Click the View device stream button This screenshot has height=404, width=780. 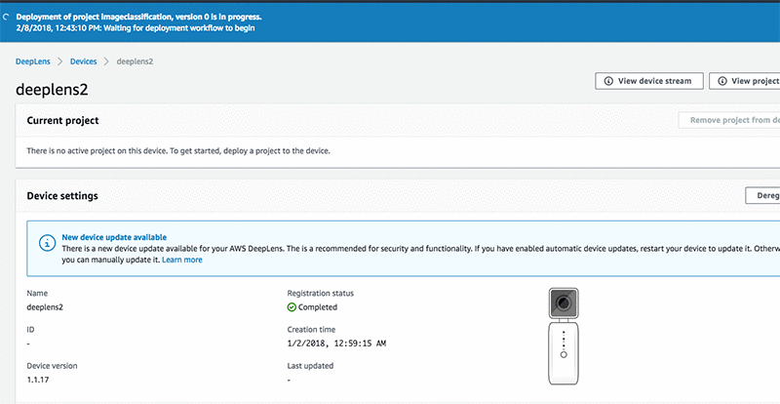point(649,81)
